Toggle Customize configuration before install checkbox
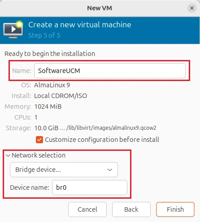 point(39,140)
